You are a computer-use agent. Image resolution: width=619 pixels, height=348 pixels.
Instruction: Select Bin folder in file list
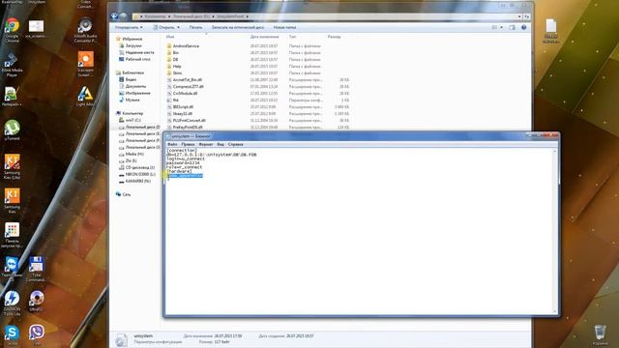pyautogui.click(x=173, y=53)
